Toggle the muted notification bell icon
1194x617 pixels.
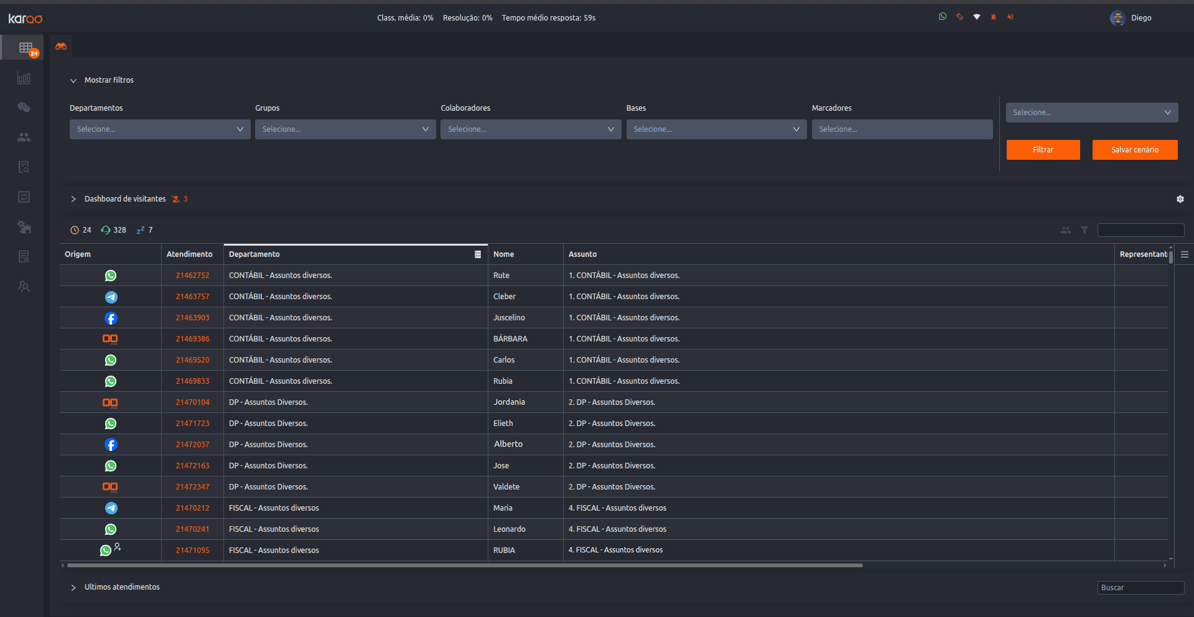(994, 17)
